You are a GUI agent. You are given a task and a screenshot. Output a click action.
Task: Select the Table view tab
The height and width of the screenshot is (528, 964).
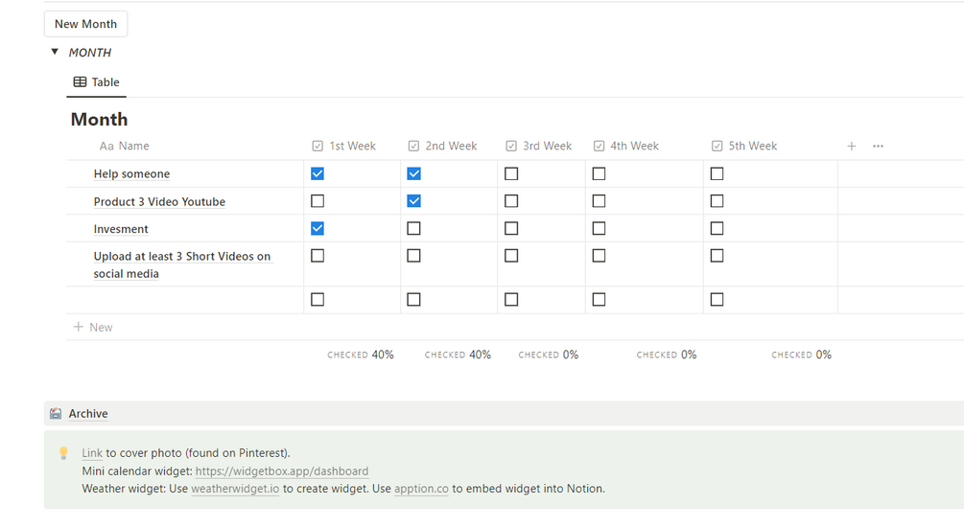[x=97, y=82]
